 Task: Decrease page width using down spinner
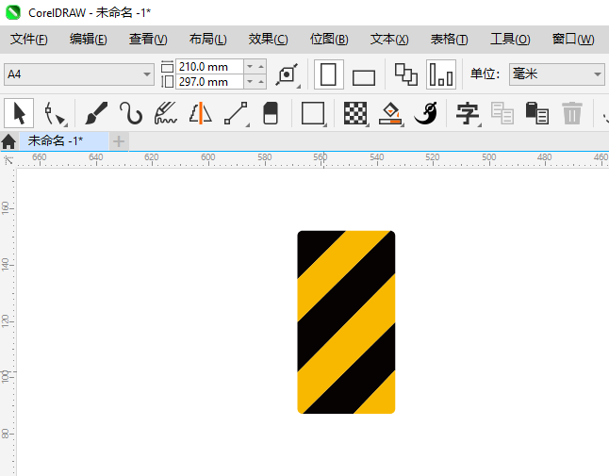click(x=250, y=67)
